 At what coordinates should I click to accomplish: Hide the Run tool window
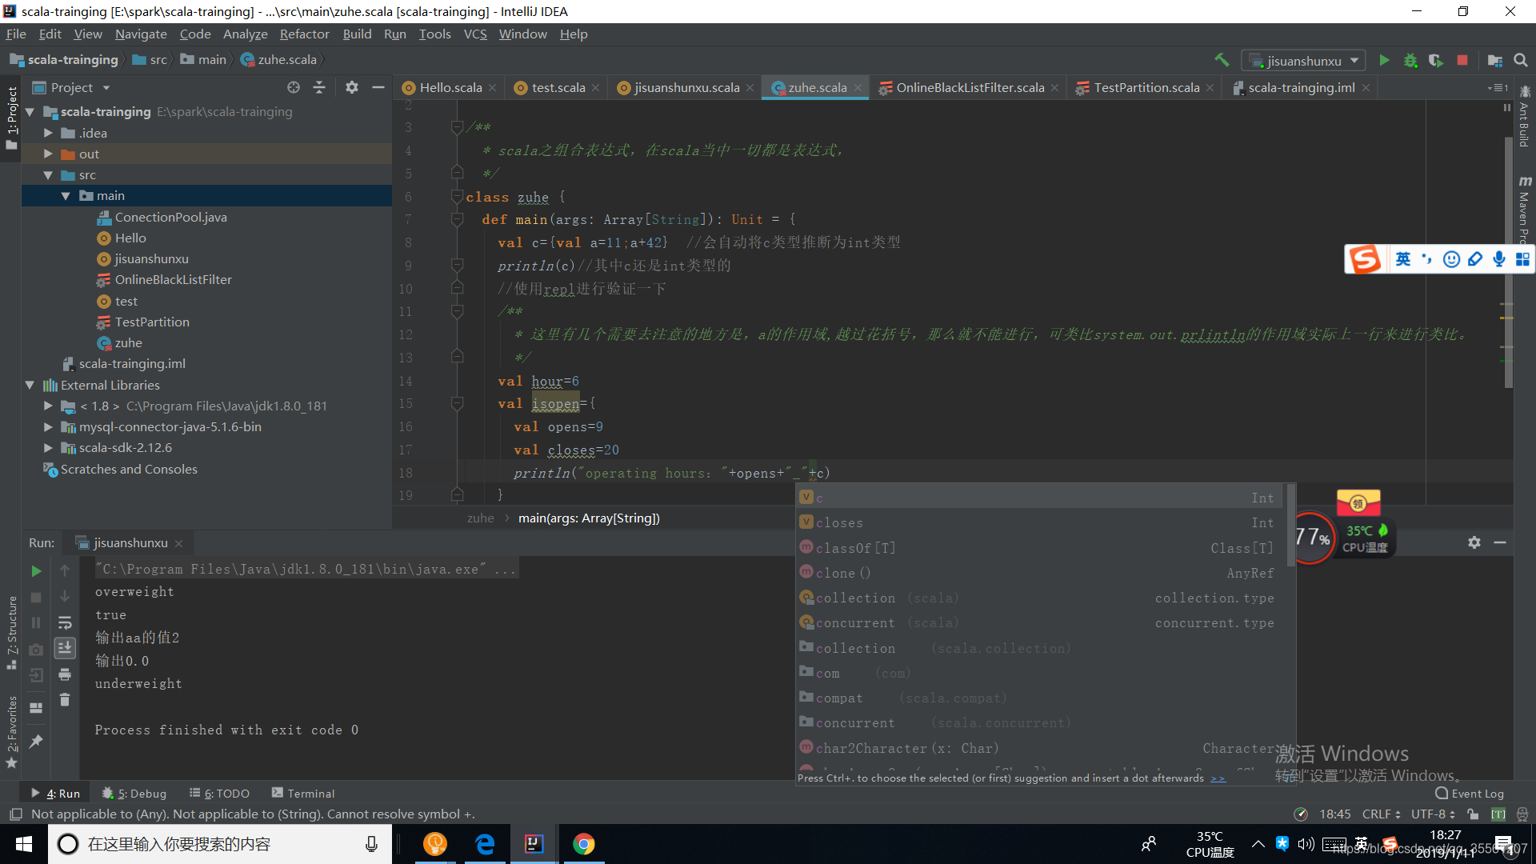click(x=1500, y=542)
